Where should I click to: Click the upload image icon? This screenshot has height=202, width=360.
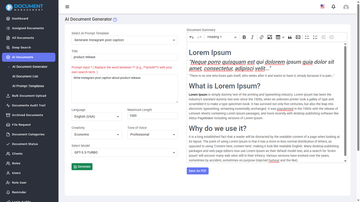(270, 37)
